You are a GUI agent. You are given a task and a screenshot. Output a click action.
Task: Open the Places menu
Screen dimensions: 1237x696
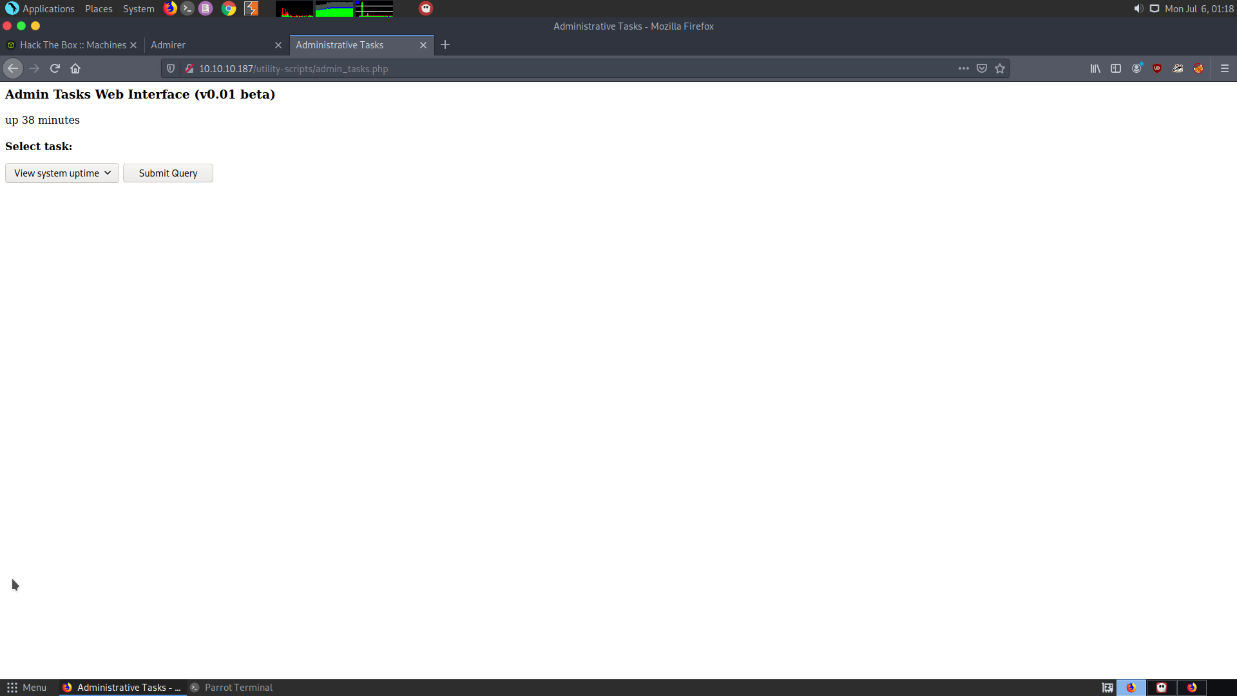tap(99, 8)
